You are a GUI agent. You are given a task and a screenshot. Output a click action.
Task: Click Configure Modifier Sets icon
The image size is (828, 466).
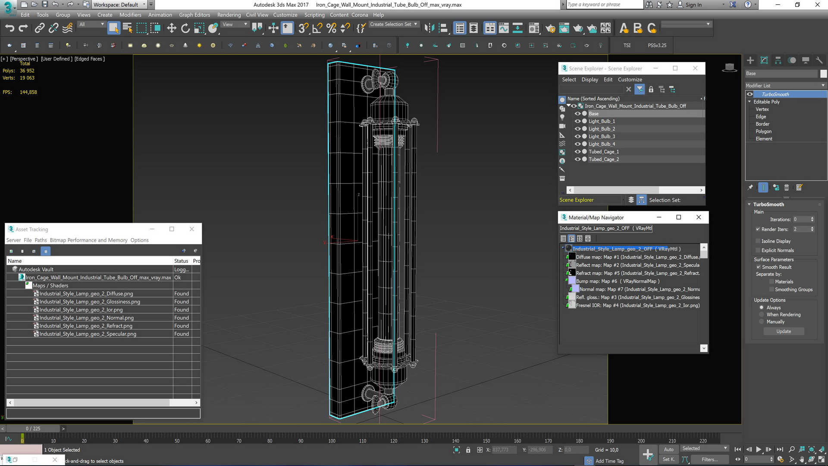click(x=799, y=187)
